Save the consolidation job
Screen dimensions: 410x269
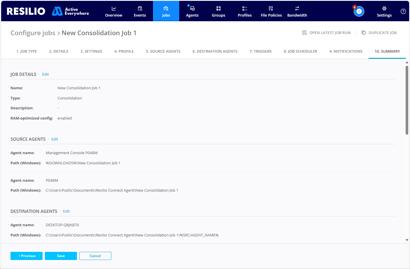[x=61, y=256]
